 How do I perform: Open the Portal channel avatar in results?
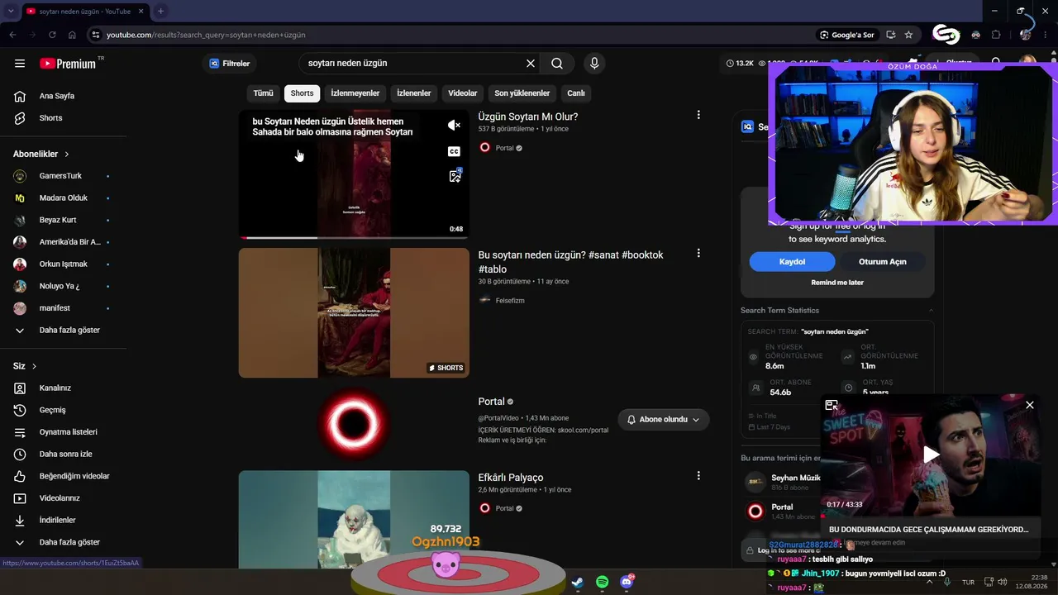(x=354, y=424)
